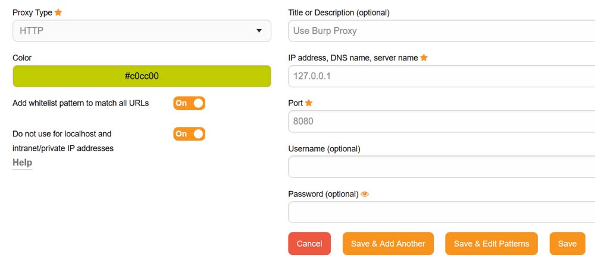595x261 pixels.
Task: Focus the Title or Description field
Action: click(440, 31)
